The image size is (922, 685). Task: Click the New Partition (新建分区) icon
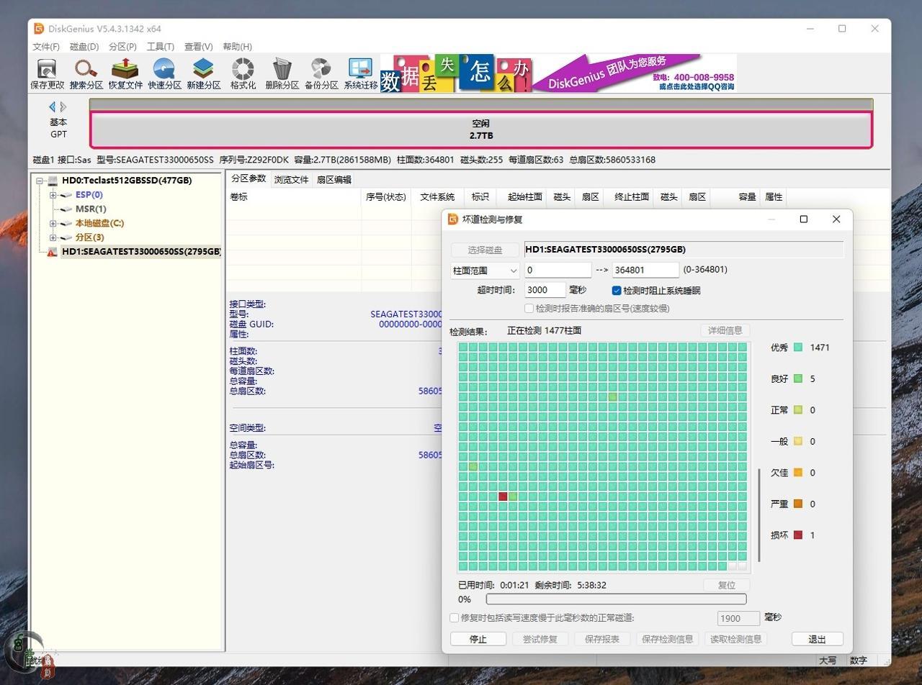(x=204, y=70)
